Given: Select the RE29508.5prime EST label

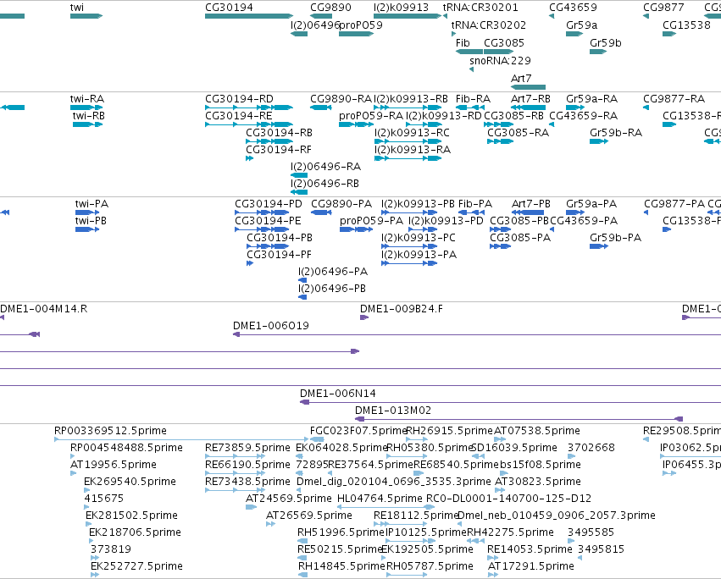Looking at the screenshot, I should tap(682, 431).
